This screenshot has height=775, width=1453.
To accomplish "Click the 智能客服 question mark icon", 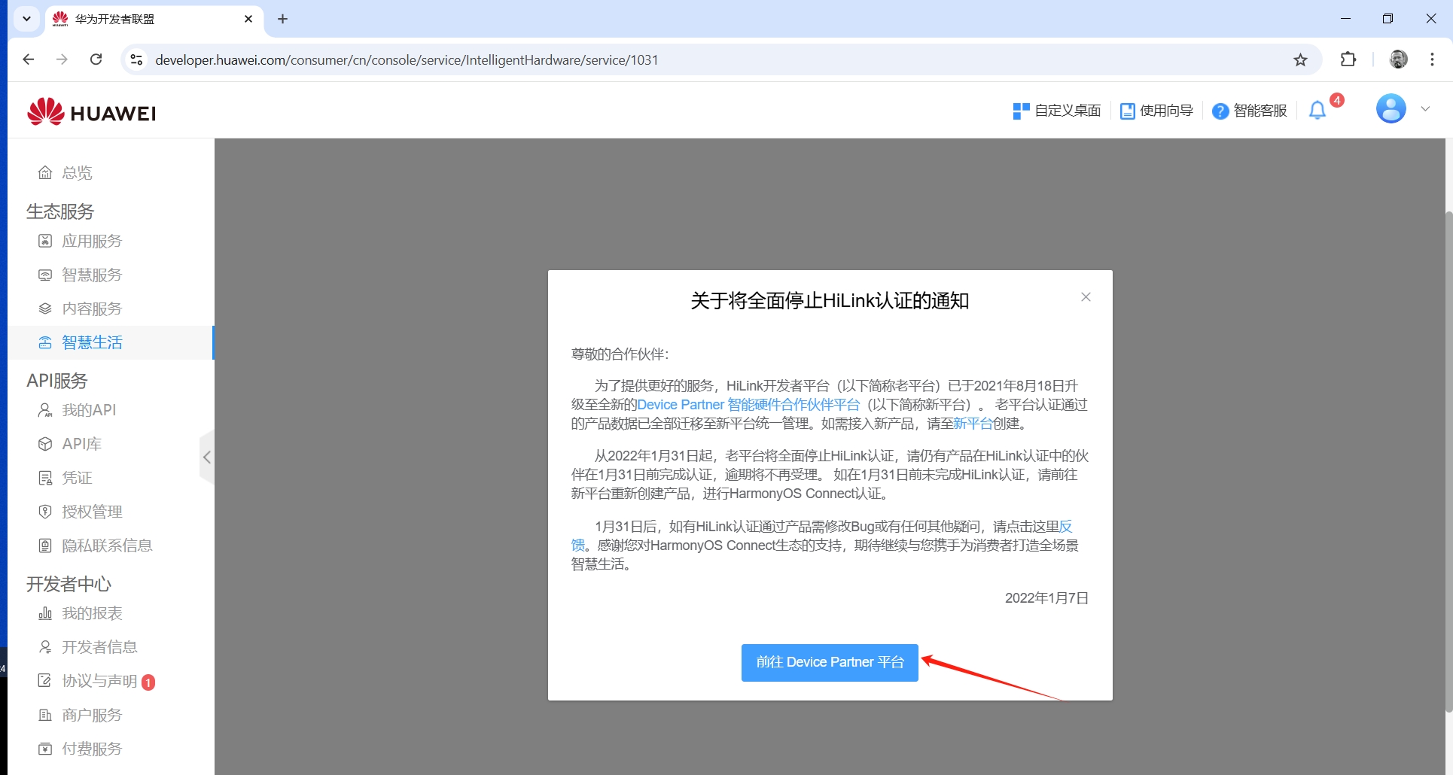I will point(1220,111).
